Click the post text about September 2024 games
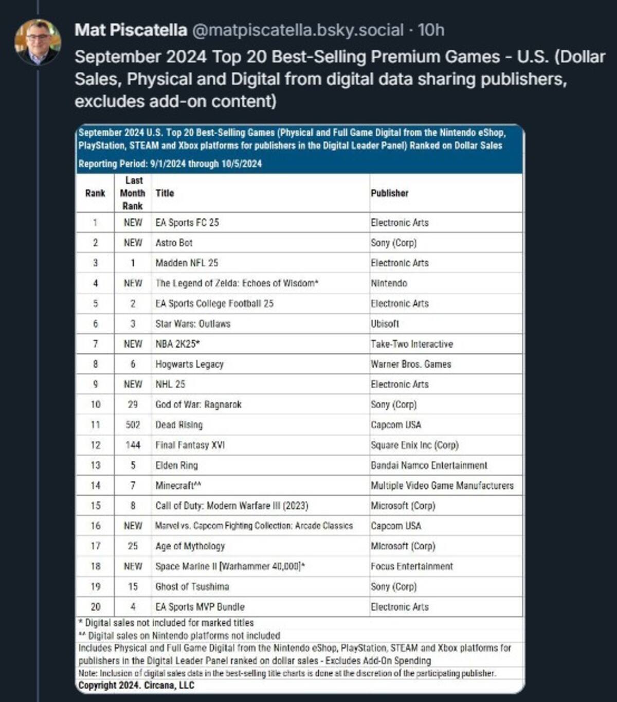The width and height of the screenshot is (617, 702). pos(339,79)
